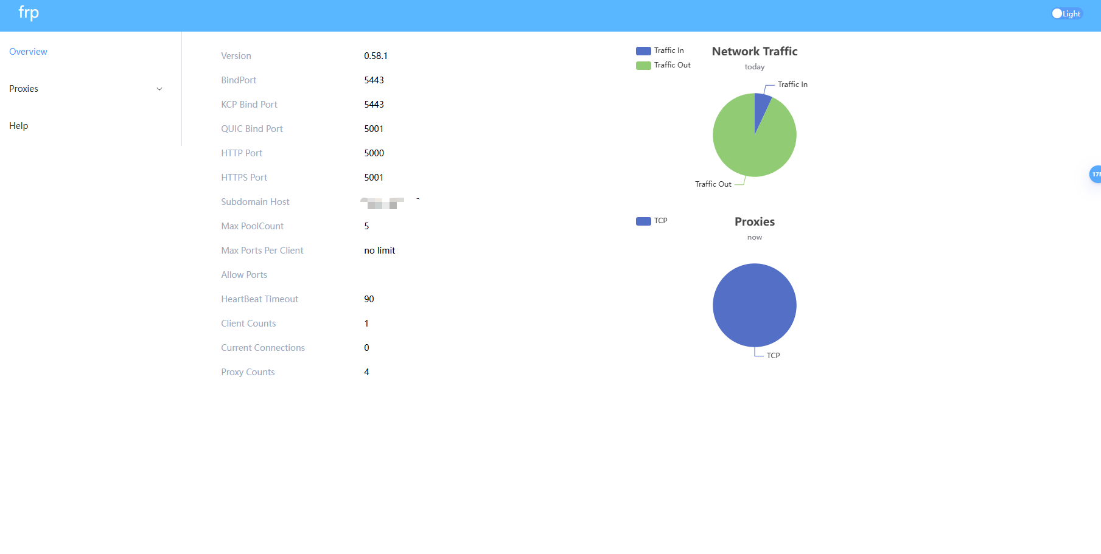The width and height of the screenshot is (1101, 554).
Task: Click the Network Traffic chart title
Action: [x=754, y=52]
